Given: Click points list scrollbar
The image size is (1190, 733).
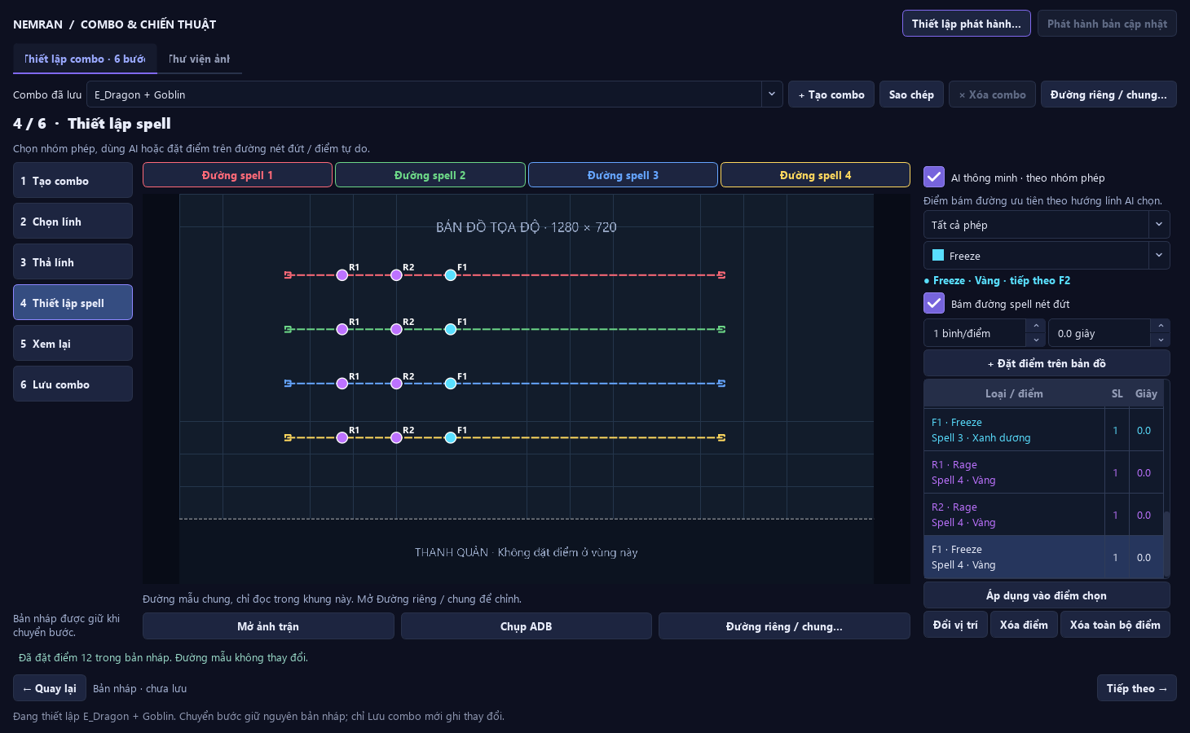Looking at the screenshot, I should tap(1166, 544).
